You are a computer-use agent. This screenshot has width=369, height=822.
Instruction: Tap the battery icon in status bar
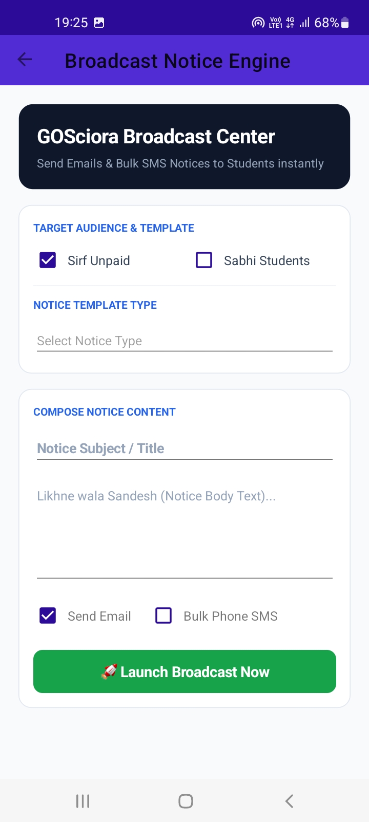click(x=345, y=23)
